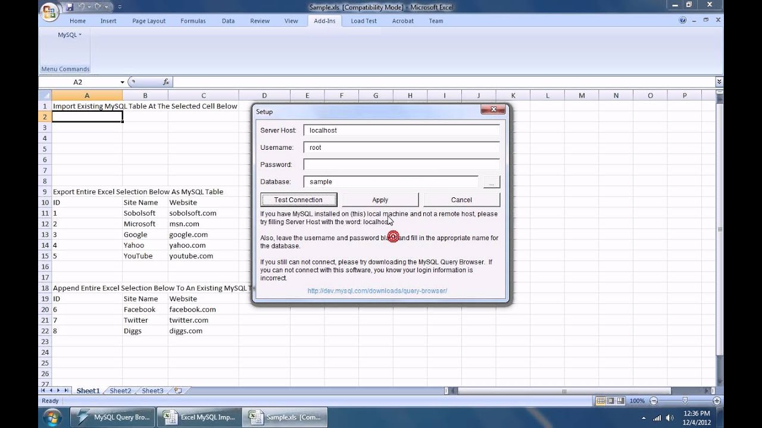The image size is (762, 428).
Task: Expand the MySQL add-in menu
Action: [70, 35]
